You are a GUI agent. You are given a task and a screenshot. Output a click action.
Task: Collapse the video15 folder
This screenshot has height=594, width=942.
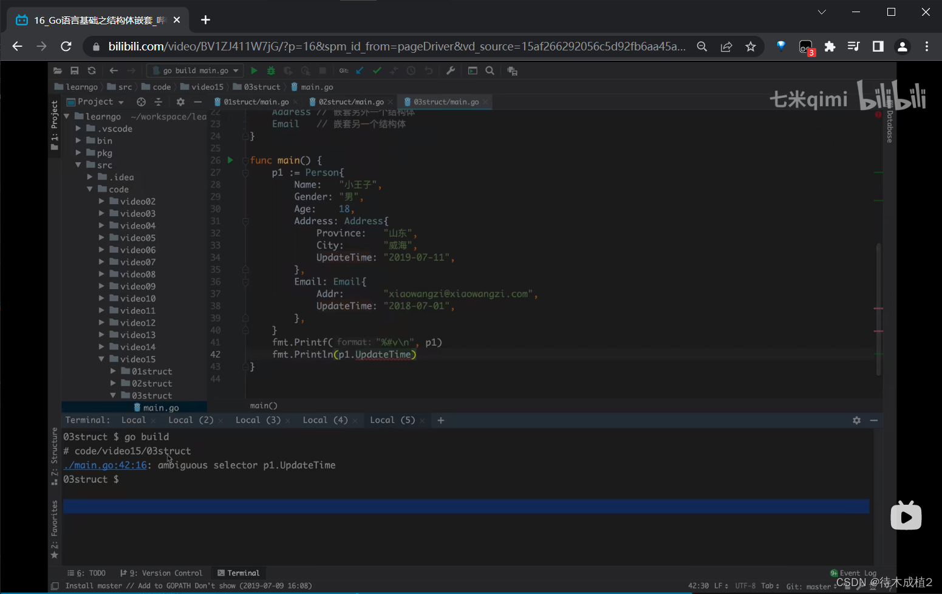pyautogui.click(x=101, y=360)
